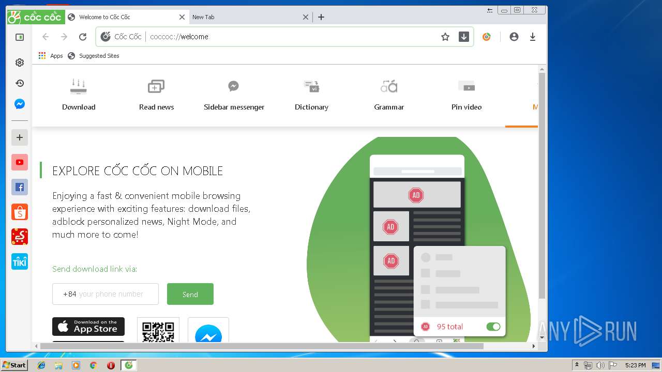Click the Send button
Image resolution: width=662 pixels, height=372 pixels.
point(190,294)
